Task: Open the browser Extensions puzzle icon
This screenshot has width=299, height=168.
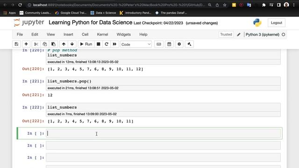Action: point(263,5)
